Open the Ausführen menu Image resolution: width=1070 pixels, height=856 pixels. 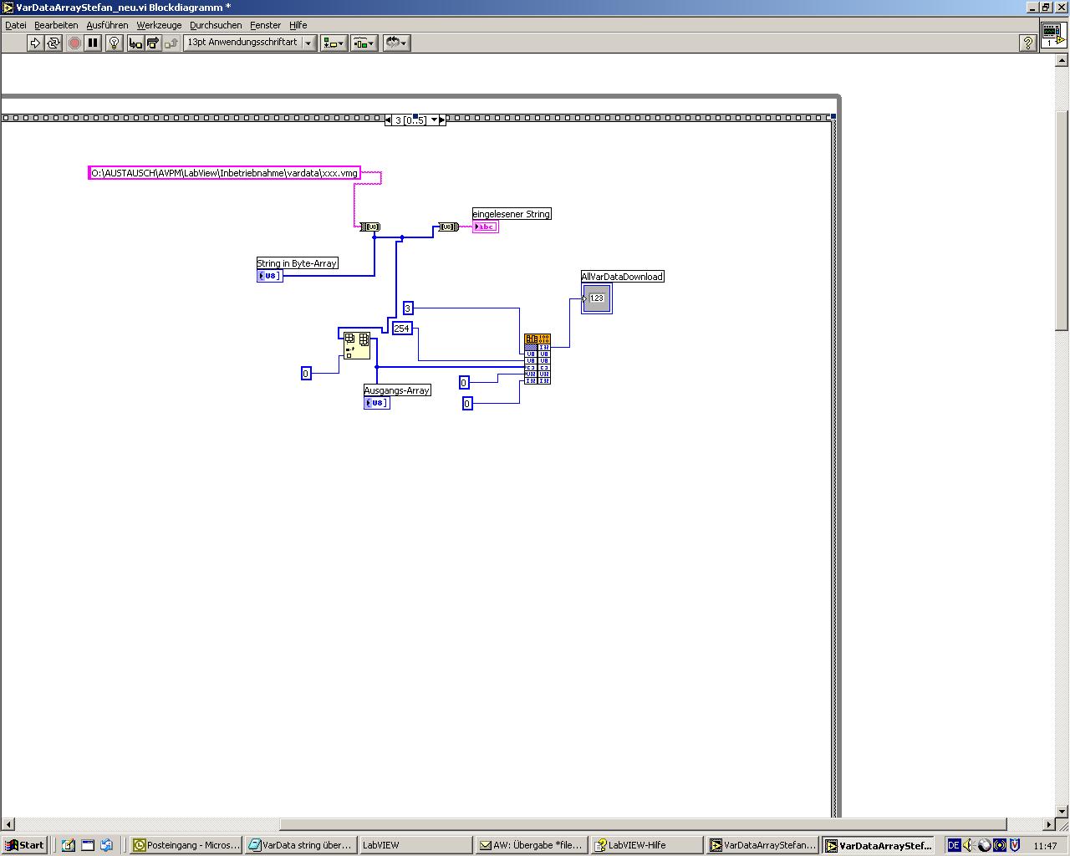(x=108, y=25)
